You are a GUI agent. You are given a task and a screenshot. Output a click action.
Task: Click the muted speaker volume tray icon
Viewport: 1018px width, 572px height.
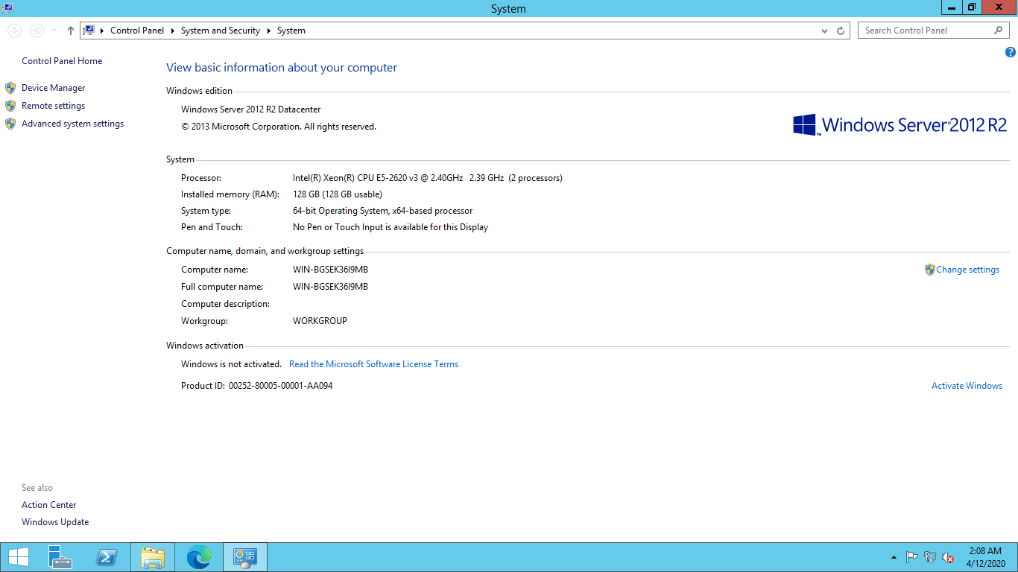pos(948,557)
